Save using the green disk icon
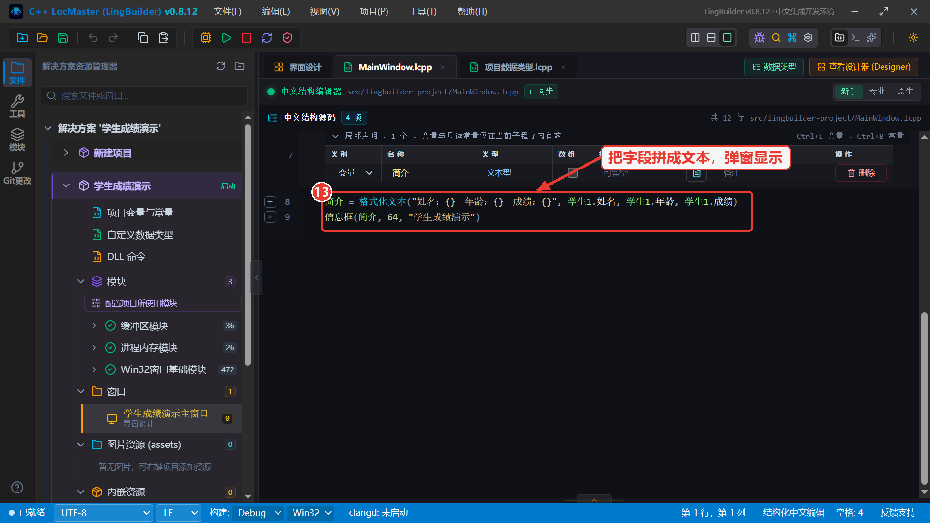Viewport: 930px width, 523px height. [x=63, y=38]
